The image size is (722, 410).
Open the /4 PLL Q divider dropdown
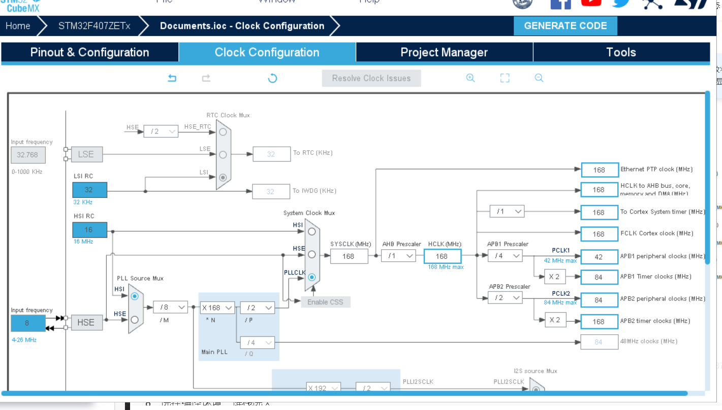(257, 343)
